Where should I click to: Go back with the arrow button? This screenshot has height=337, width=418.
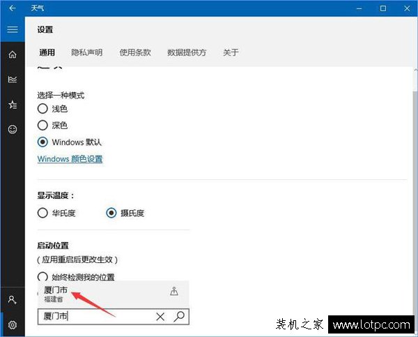tap(13, 8)
